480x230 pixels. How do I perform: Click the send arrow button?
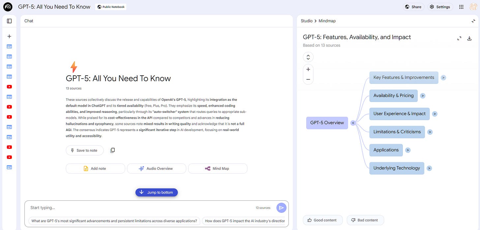281,208
